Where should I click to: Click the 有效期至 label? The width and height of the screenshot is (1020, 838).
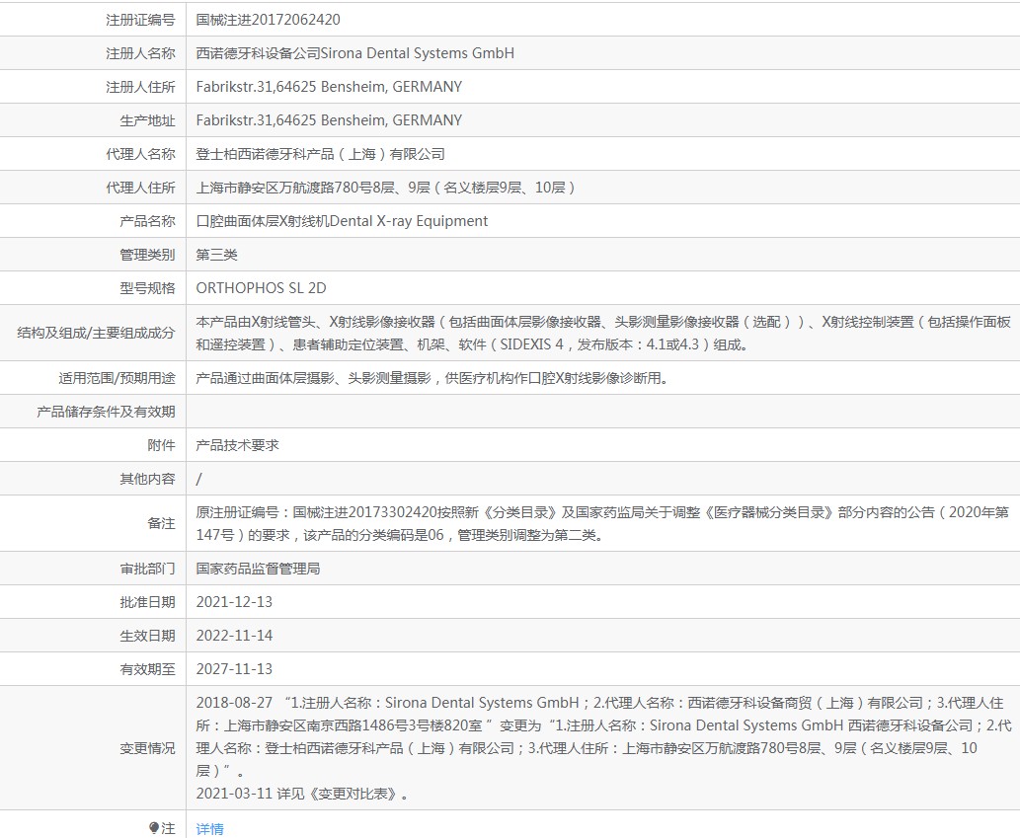(148, 669)
